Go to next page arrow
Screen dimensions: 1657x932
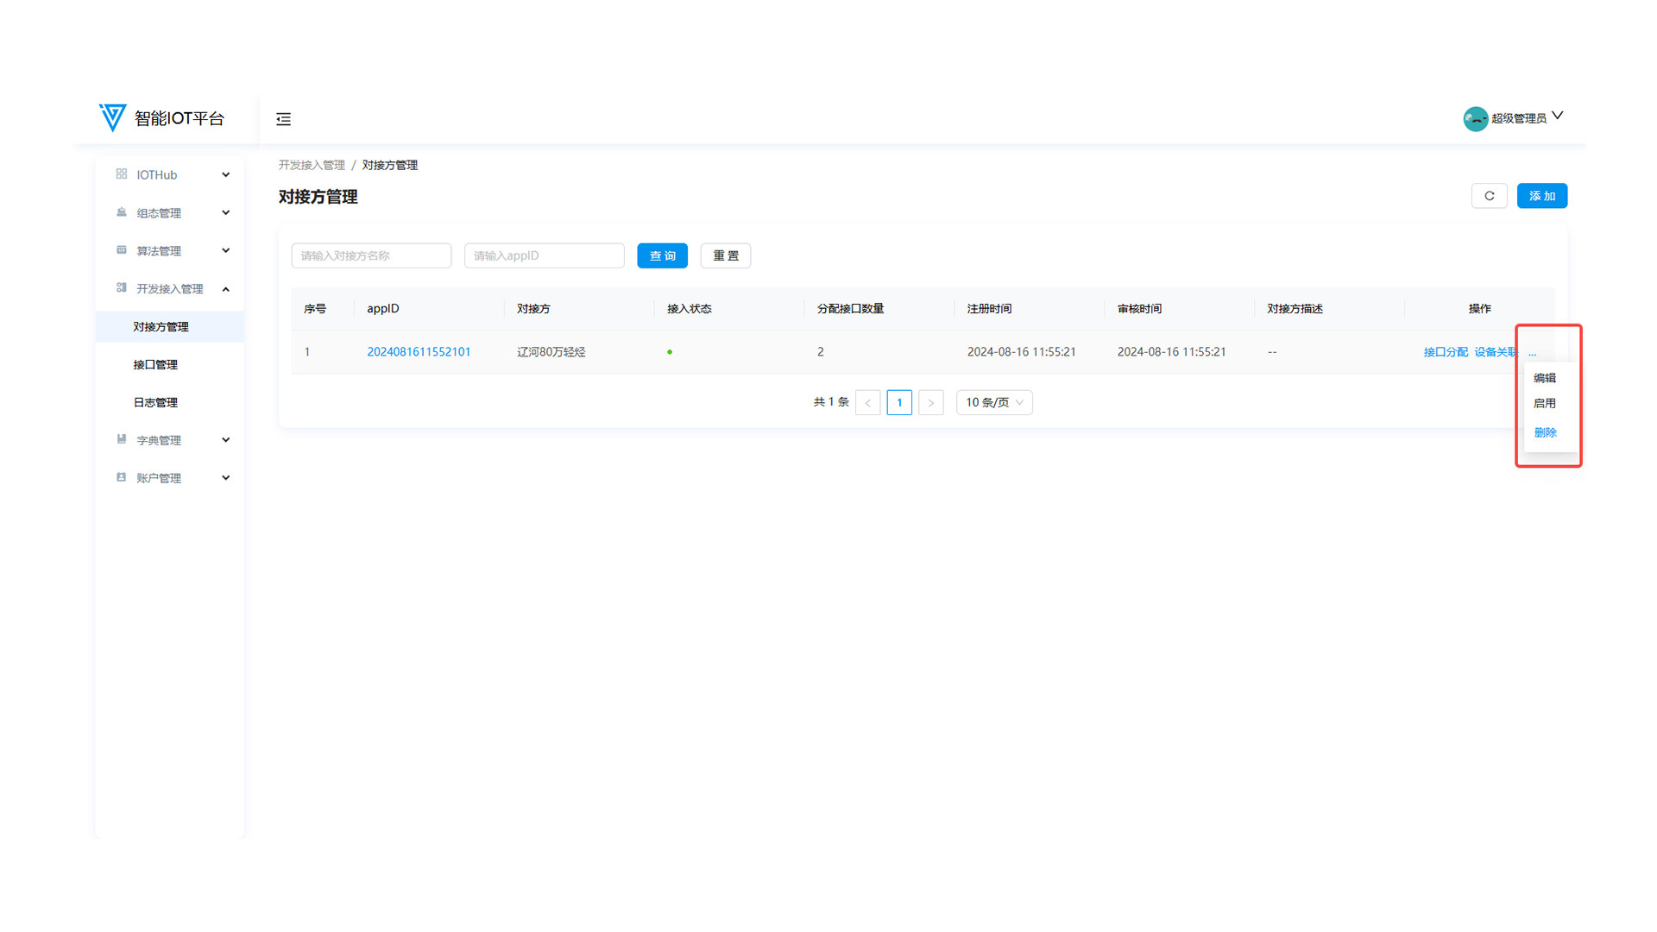(x=930, y=403)
